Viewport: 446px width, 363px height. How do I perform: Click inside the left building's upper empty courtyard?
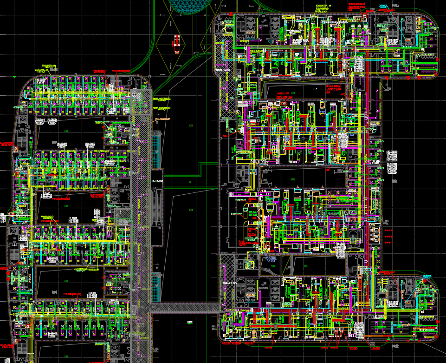(70, 132)
